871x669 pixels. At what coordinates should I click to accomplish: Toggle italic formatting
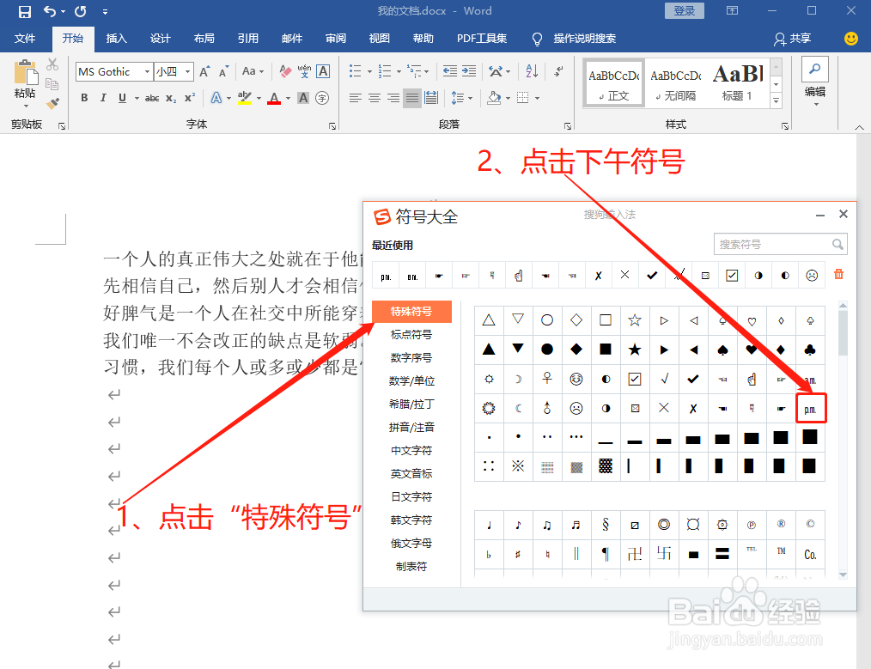[103, 97]
